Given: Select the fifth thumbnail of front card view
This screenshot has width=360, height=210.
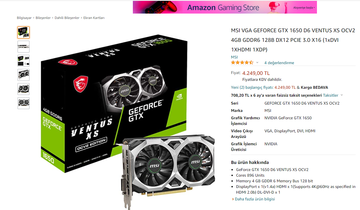Looking at the screenshot, I should (x=24, y=89).
